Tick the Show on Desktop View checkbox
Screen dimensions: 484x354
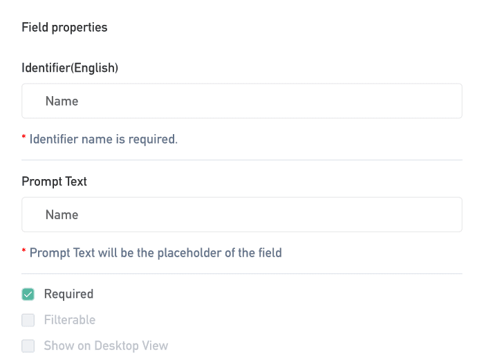(28, 346)
